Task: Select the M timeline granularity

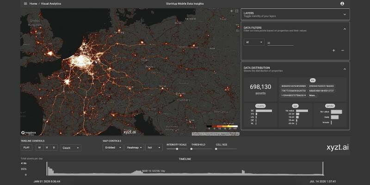Action: pos(39,148)
